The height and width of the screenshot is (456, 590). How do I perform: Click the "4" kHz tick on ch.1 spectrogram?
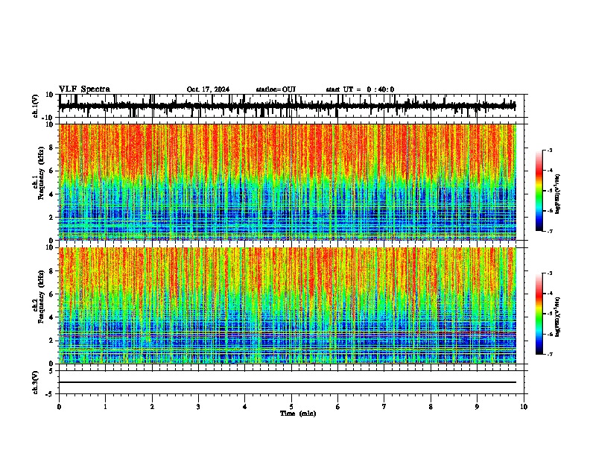click(x=51, y=194)
